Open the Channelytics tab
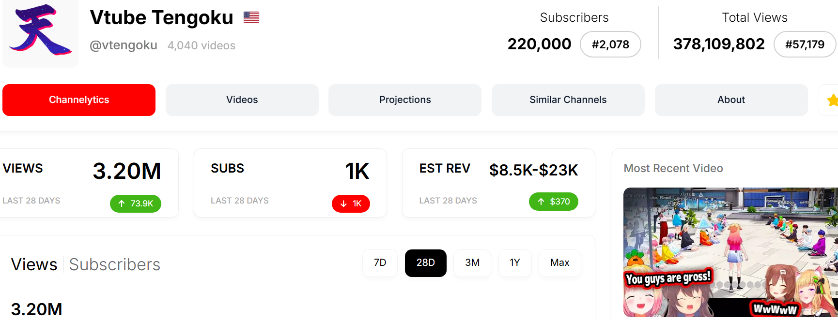The image size is (838, 320). [79, 100]
